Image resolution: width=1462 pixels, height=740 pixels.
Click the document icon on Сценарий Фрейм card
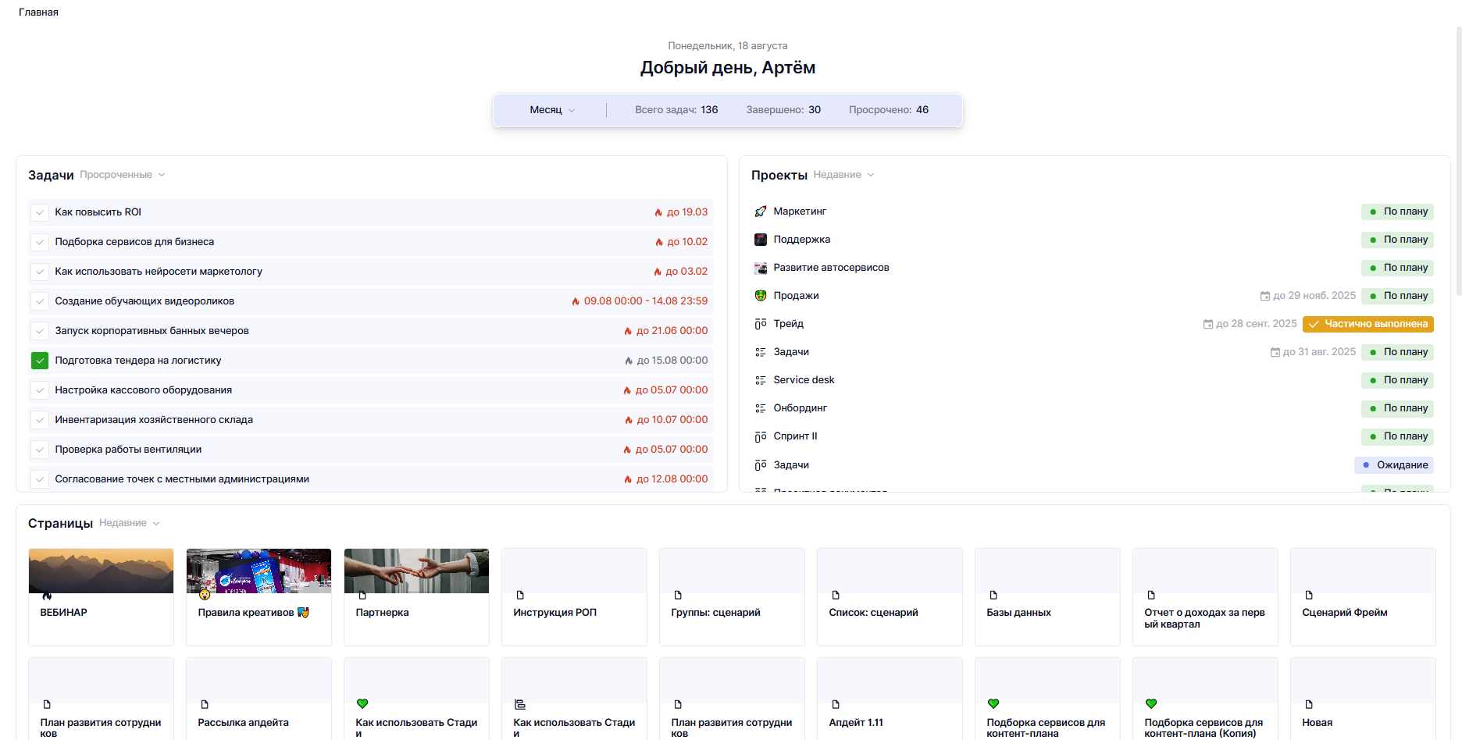click(x=1309, y=595)
